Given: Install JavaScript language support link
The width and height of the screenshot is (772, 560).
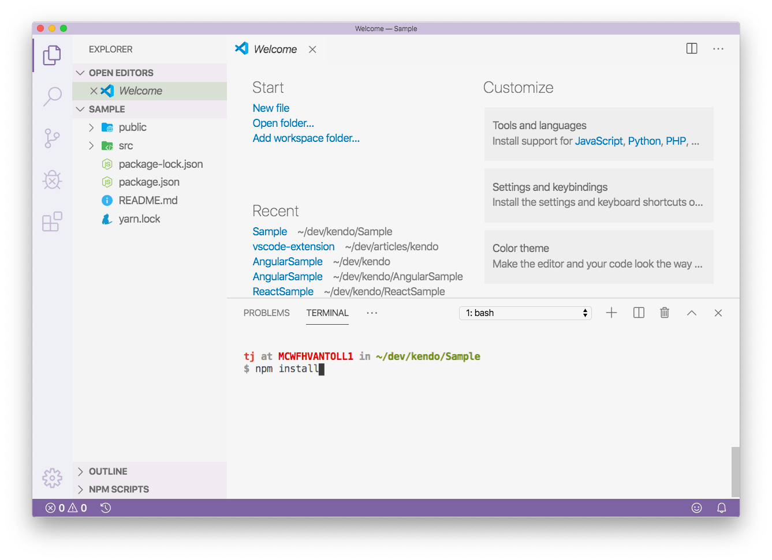Looking at the screenshot, I should pos(599,141).
